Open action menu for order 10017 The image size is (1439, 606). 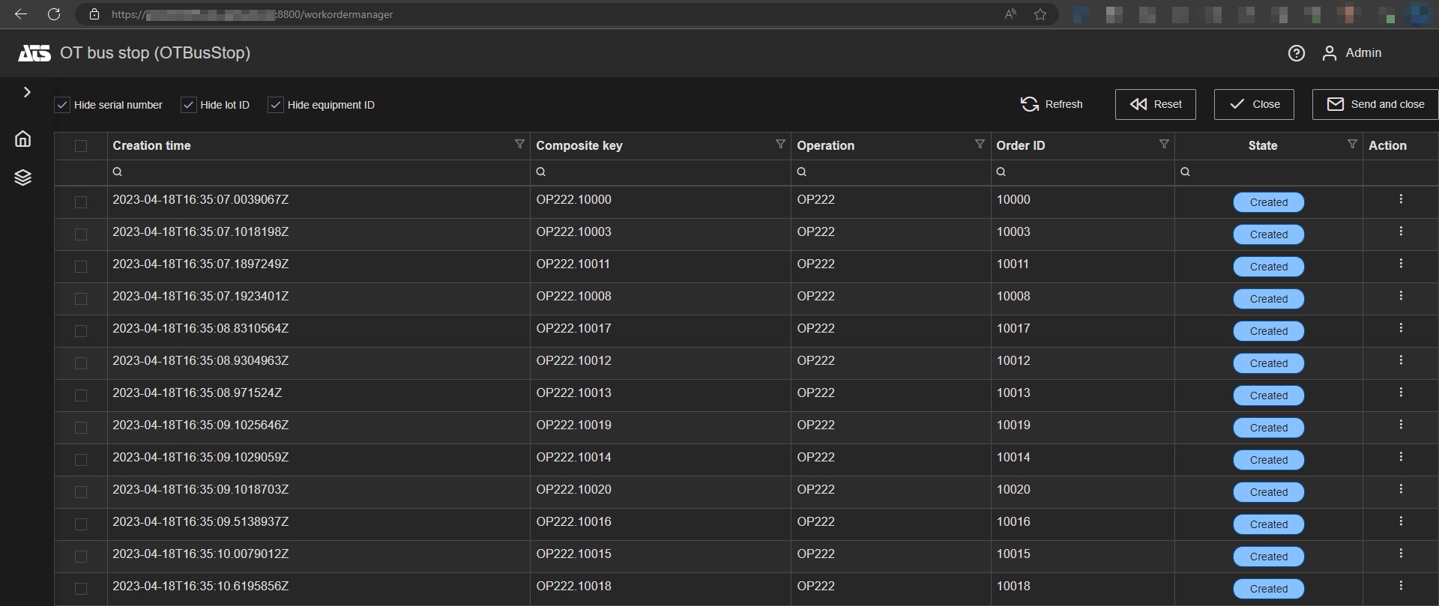1400,328
